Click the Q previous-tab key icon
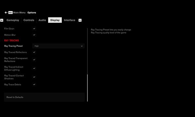This screenshot has width=195, height=117. click(2, 20)
